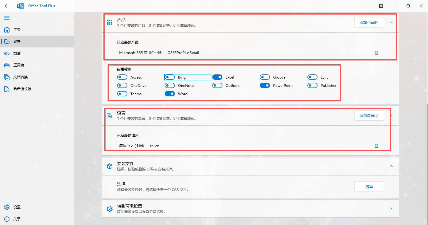Disable the Word application switch
The image size is (428, 225).
tap(170, 94)
